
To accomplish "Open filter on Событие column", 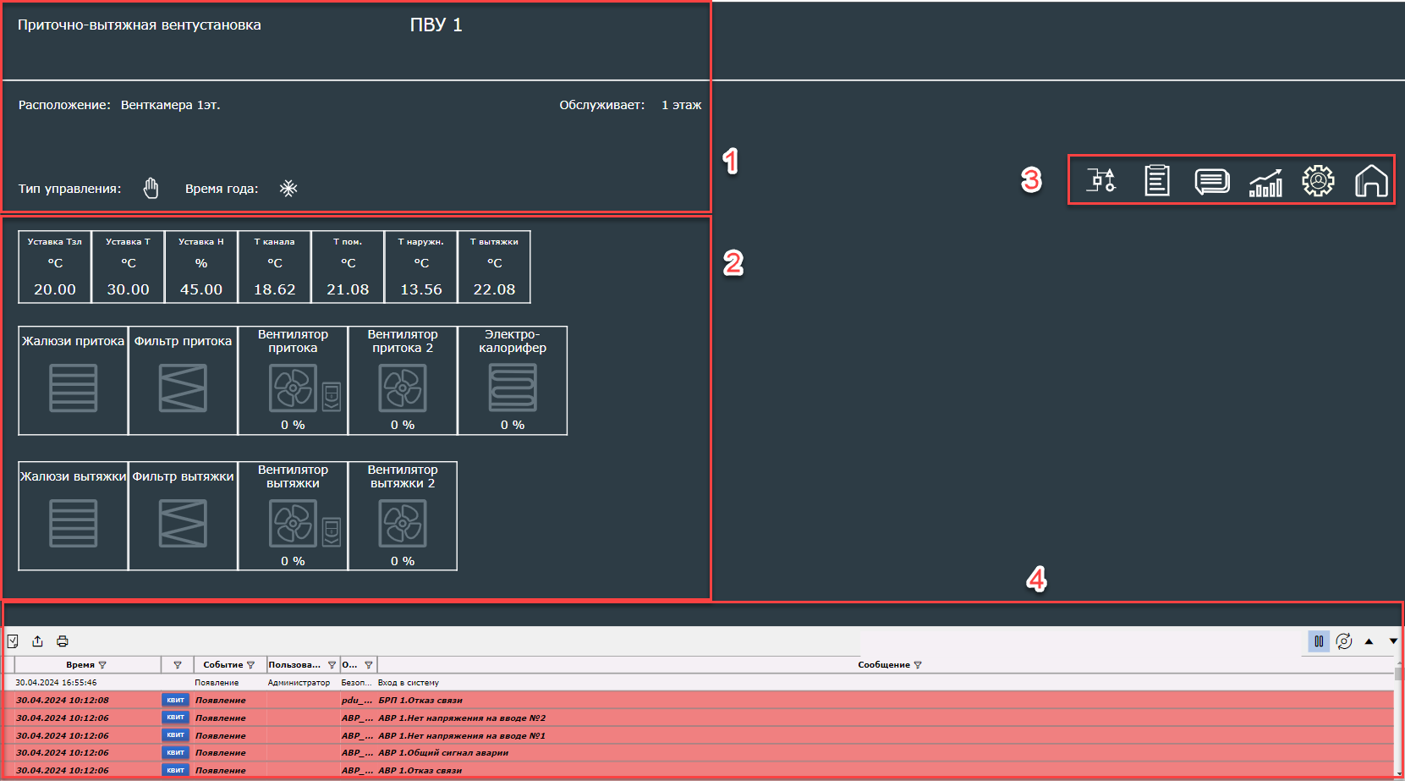I will point(250,665).
